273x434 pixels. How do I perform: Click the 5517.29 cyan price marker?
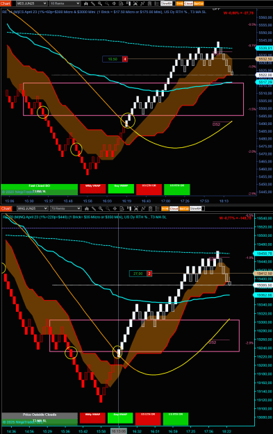pyautogui.click(x=265, y=82)
